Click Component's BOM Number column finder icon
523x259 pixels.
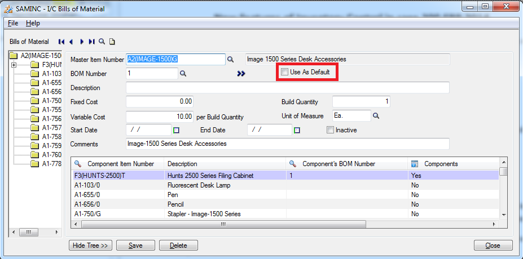tap(293, 163)
